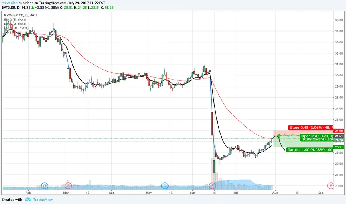Click the Sep date axis label
This screenshot has width=346, height=204.
click(x=321, y=193)
